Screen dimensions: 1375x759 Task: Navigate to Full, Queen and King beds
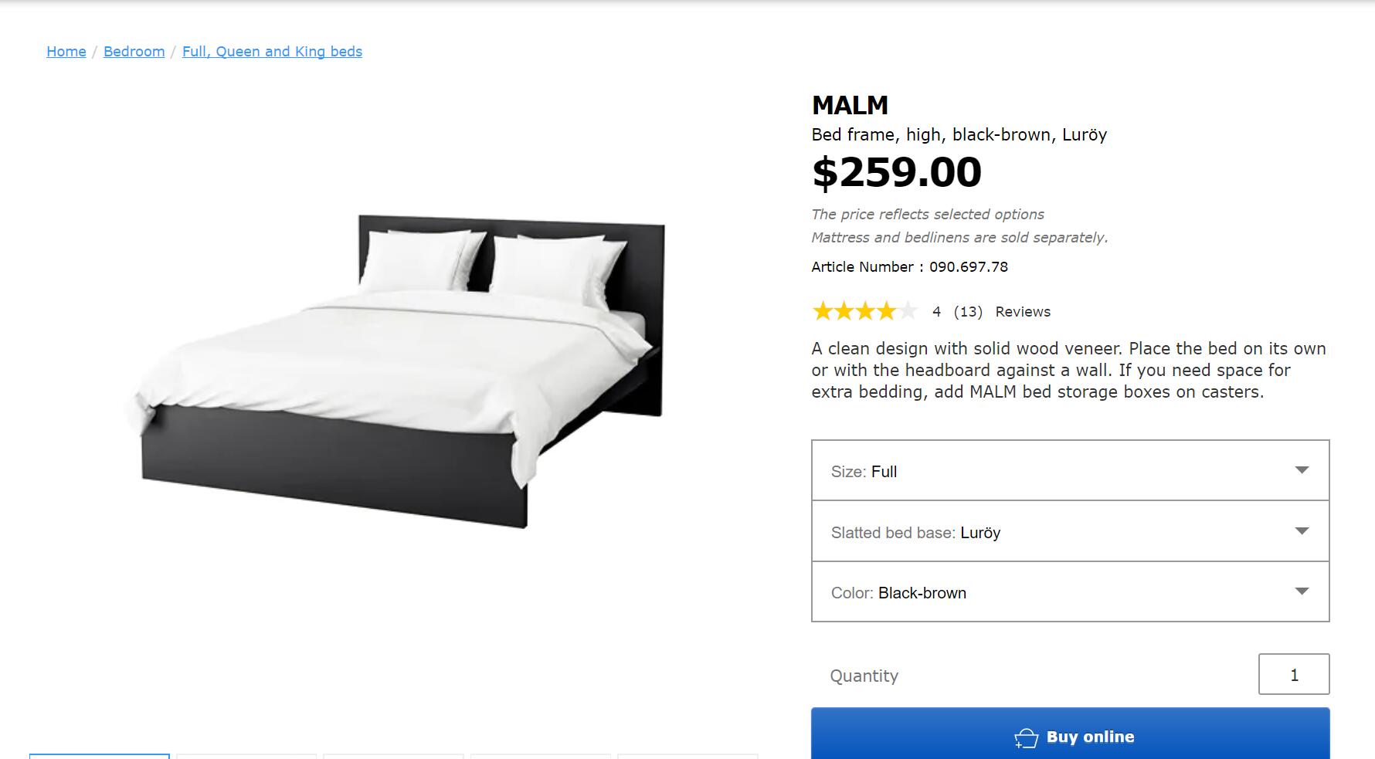(272, 52)
